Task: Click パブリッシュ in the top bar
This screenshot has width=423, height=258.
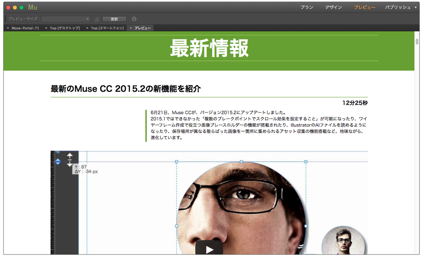Action: [x=398, y=7]
